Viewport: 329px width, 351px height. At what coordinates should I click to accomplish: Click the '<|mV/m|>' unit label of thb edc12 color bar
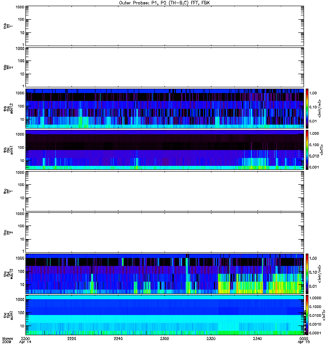click(x=320, y=108)
